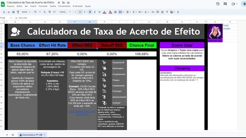This screenshot has height=138, width=246.
Task: Increase decimal places
Action: [50, 12]
